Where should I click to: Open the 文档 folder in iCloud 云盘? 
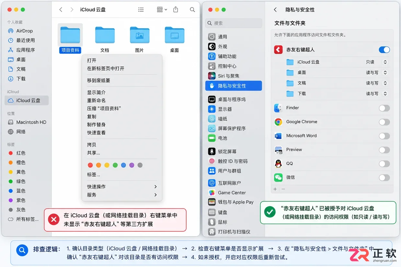click(105, 35)
